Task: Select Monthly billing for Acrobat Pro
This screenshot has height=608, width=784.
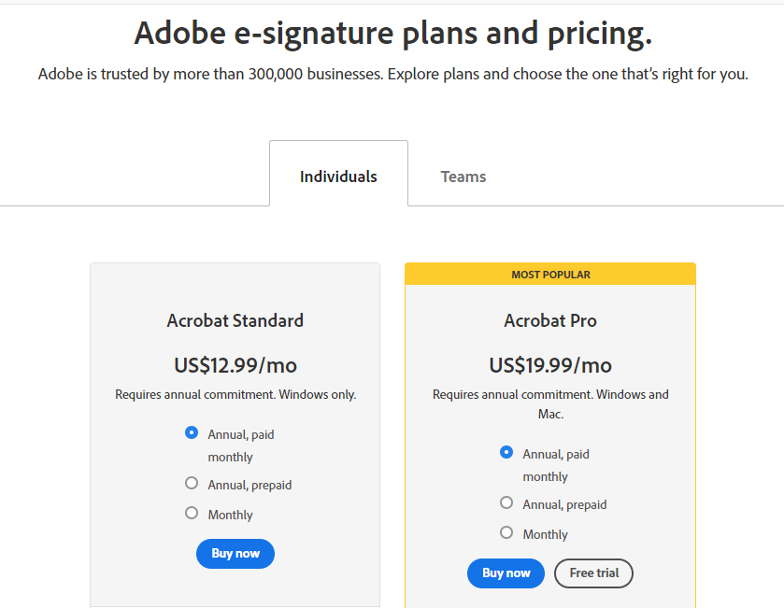Action: click(x=506, y=532)
